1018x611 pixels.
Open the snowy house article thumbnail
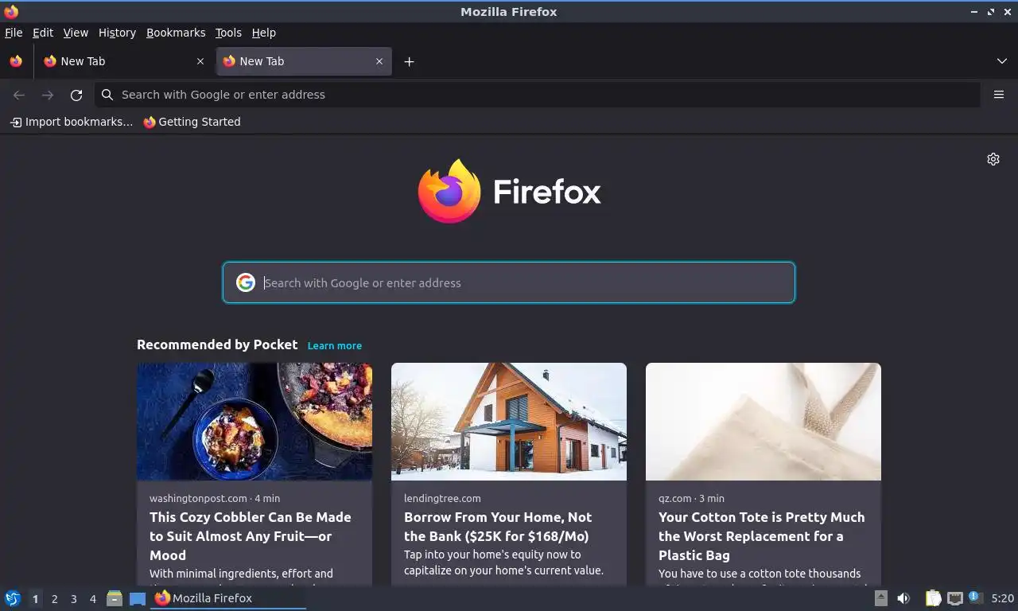pos(509,422)
